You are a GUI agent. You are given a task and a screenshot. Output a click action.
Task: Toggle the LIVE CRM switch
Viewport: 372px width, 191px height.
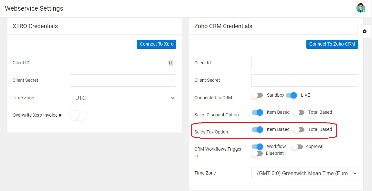point(291,95)
